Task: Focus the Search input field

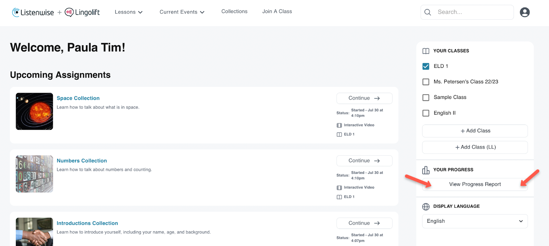Action: click(x=467, y=12)
